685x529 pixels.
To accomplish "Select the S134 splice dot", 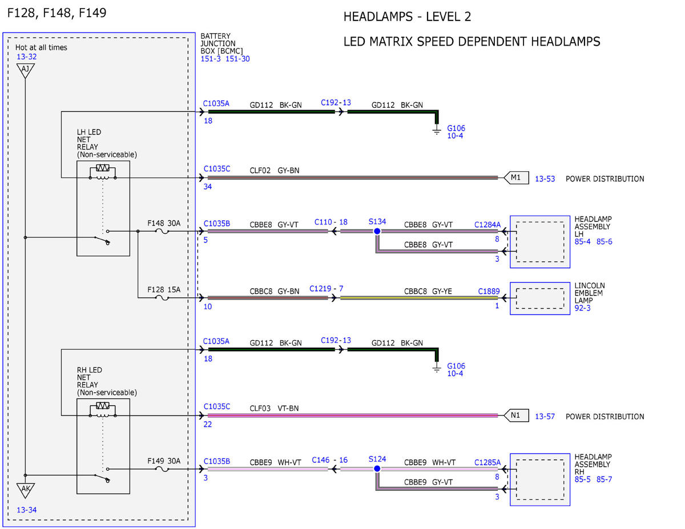I will tap(377, 232).
